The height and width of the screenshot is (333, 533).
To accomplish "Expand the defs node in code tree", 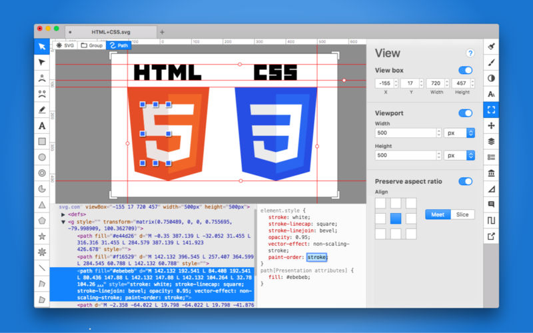I will click(x=63, y=214).
